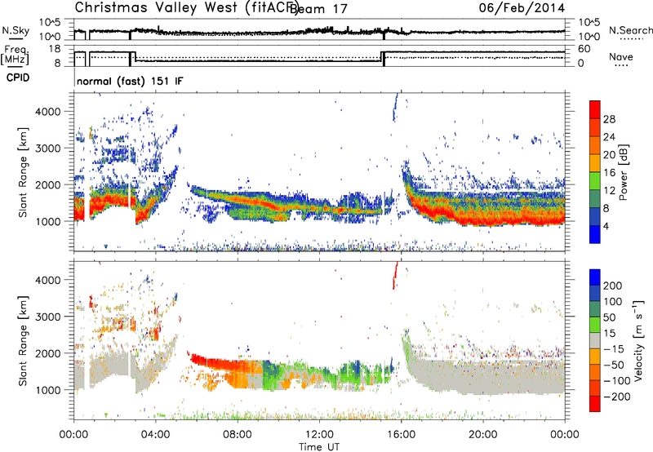Click the '04:00' time tick label

click(155, 434)
